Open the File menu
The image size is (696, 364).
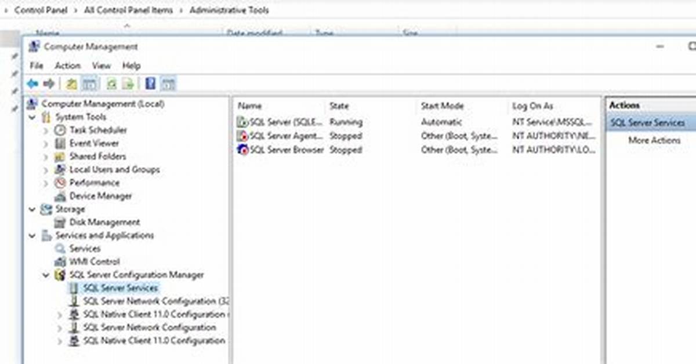pyautogui.click(x=36, y=65)
